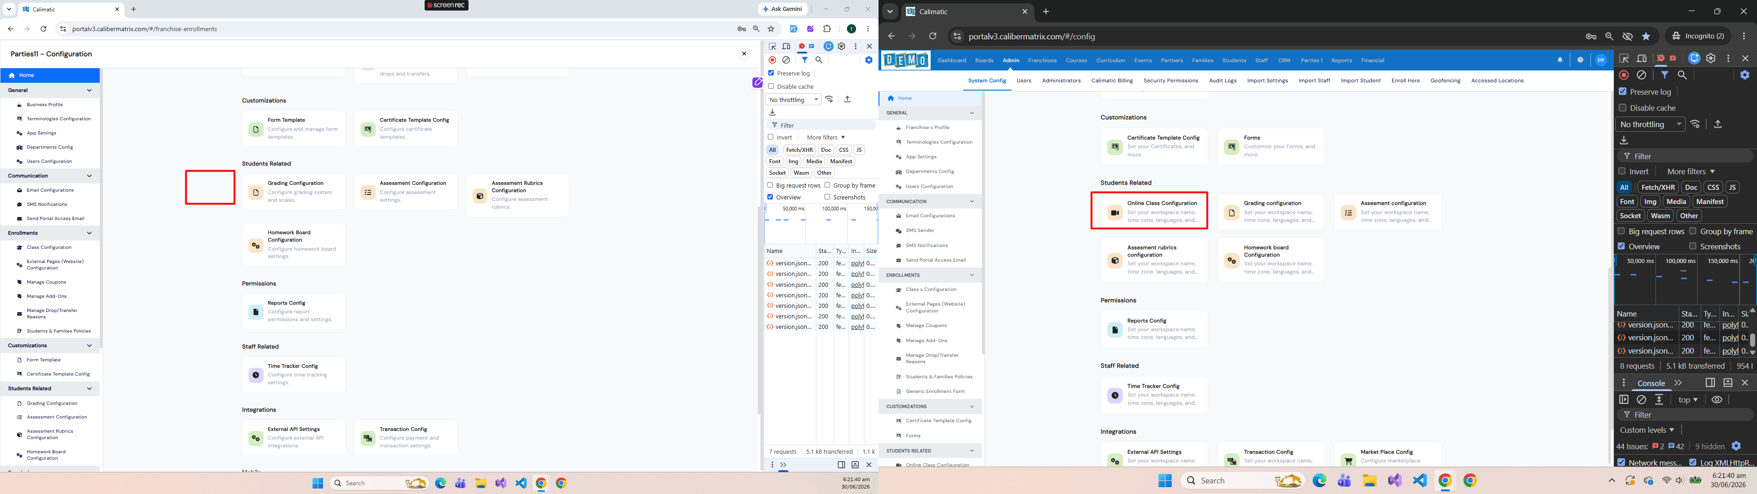Enable Big request rows in left window DevTools

[x=771, y=186]
